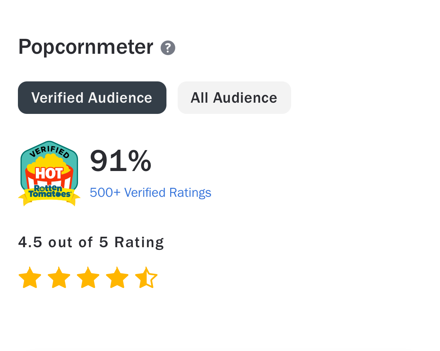Click the first gold star

coord(30,278)
